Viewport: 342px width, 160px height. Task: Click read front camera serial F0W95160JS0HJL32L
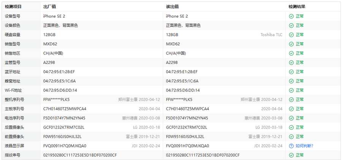pos(185,137)
